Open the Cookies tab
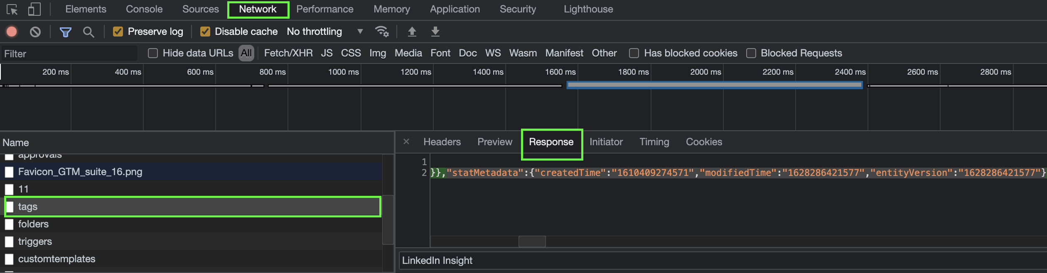Screen dimensions: 1047x273 pyautogui.click(x=704, y=142)
